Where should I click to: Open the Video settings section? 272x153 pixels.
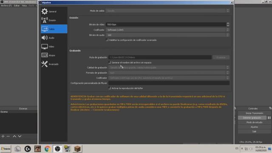tap(54, 46)
